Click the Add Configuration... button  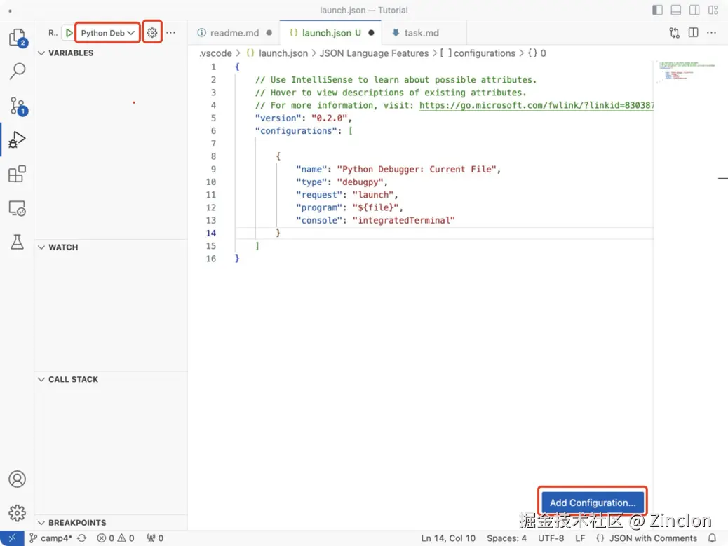tap(593, 503)
